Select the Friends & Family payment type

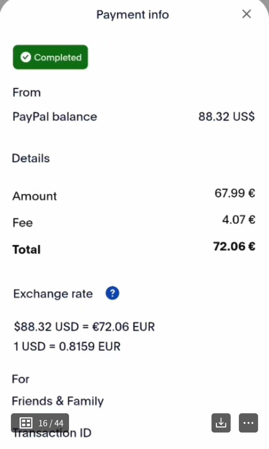click(58, 401)
